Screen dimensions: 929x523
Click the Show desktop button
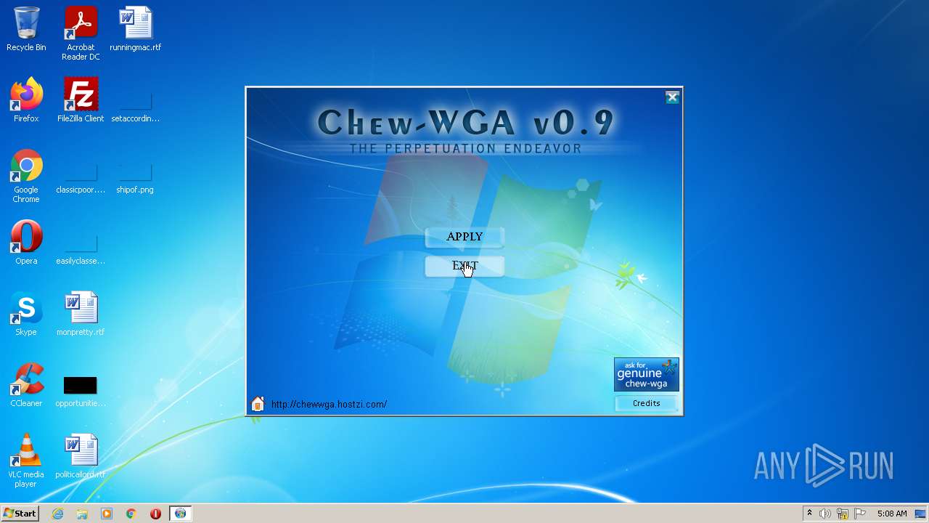tap(920, 514)
